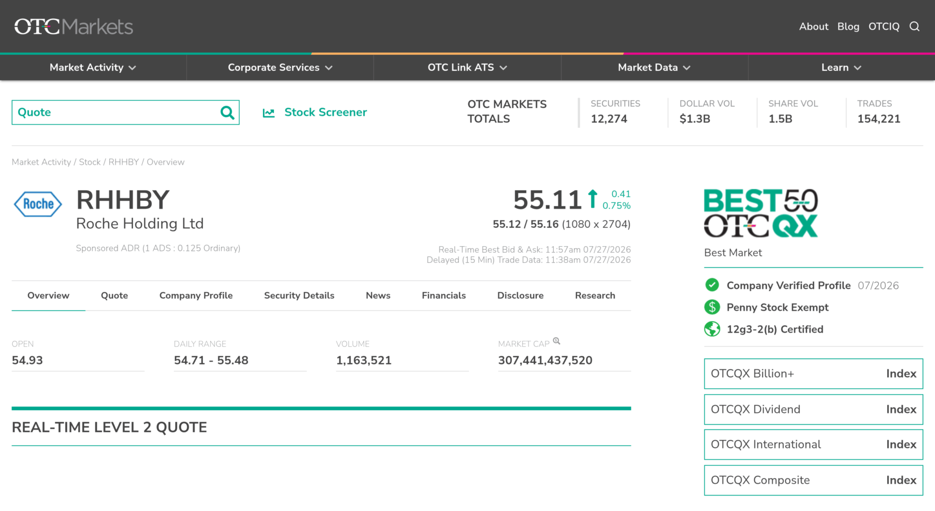Click the Best Market label
This screenshot has height=511, width=935.
click(x=733, y=253)
